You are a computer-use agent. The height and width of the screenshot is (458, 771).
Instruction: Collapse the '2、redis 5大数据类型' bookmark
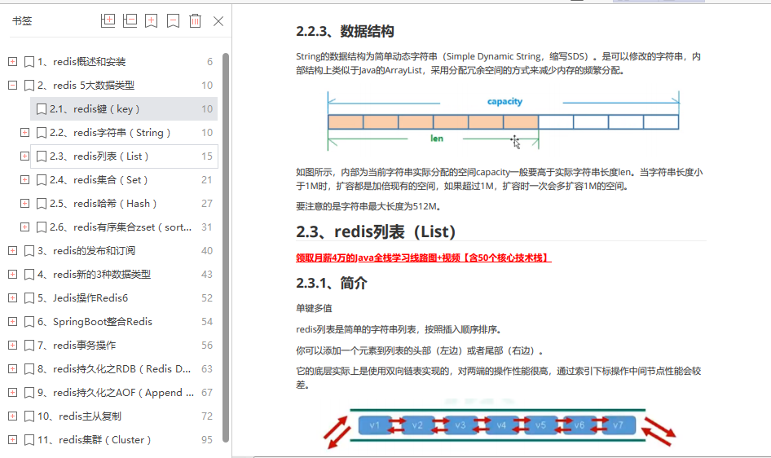coord(13,85)
